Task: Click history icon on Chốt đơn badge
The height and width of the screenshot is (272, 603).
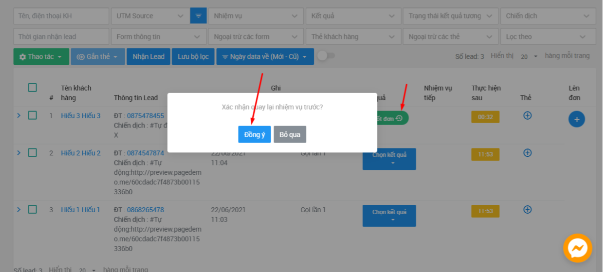Action: [399, 119]
